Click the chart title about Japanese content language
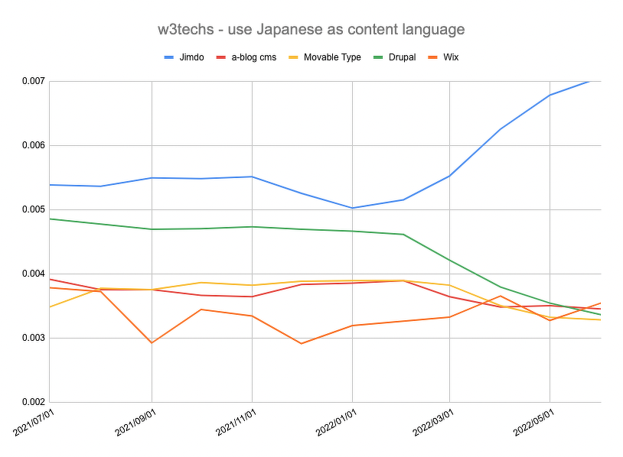 tap(311, 30)
